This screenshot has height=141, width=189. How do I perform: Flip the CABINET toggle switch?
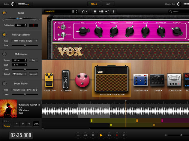[x=63, y=35]
